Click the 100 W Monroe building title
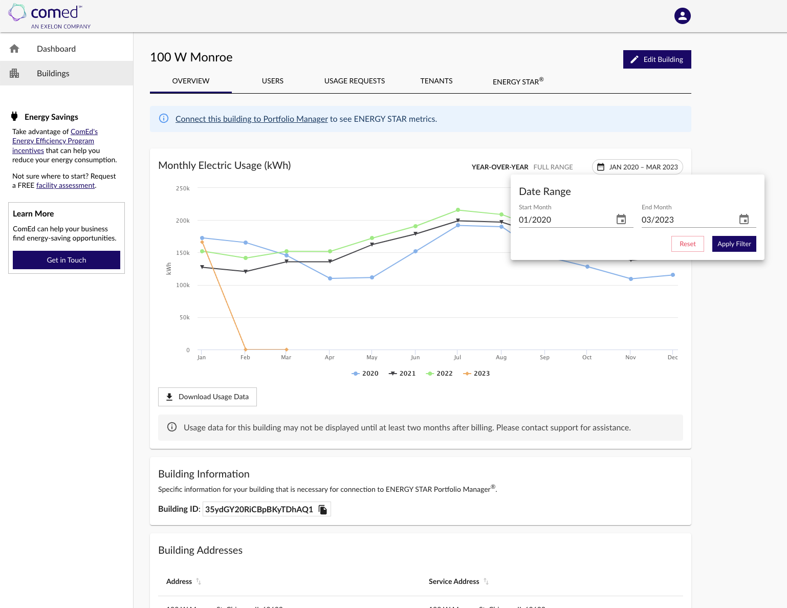Viewport: 787px width, 608px height. tap(191, 57)
